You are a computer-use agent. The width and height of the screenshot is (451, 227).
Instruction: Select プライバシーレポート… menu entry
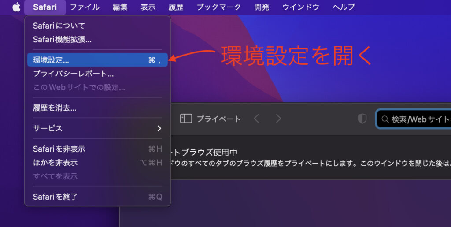pos(97,74)
